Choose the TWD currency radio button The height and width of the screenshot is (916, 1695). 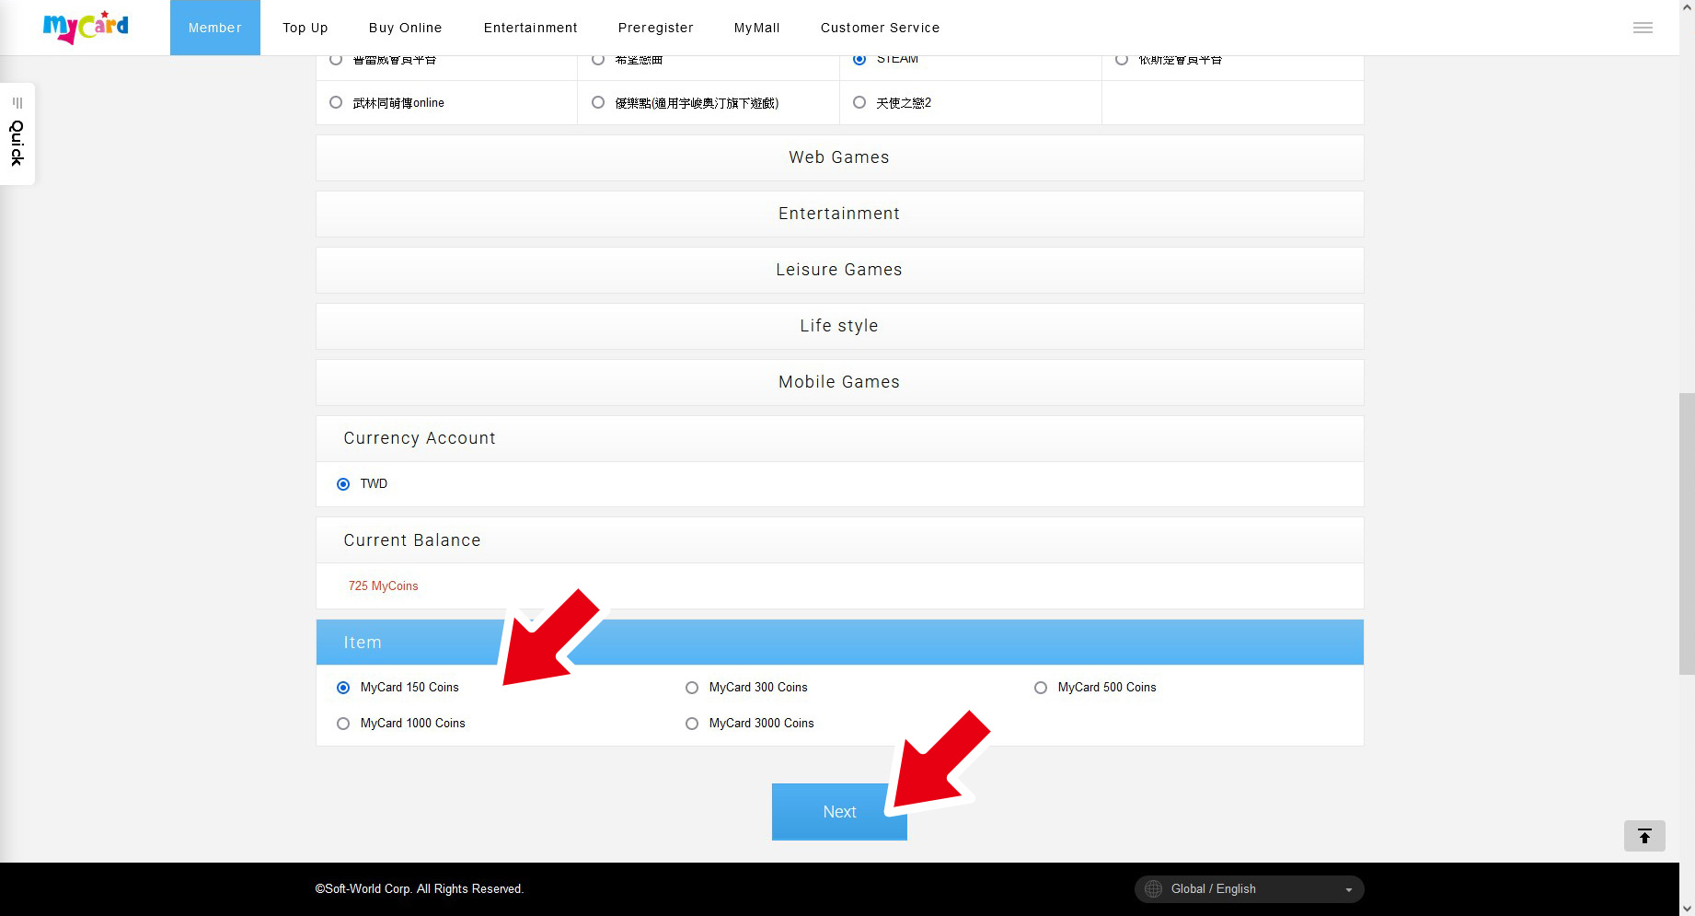click(x=343, y=484)
